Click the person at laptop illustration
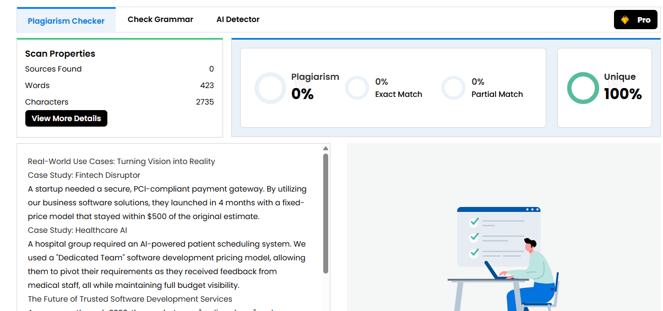This screenshot has height=311, width=663. pos(529,270)
